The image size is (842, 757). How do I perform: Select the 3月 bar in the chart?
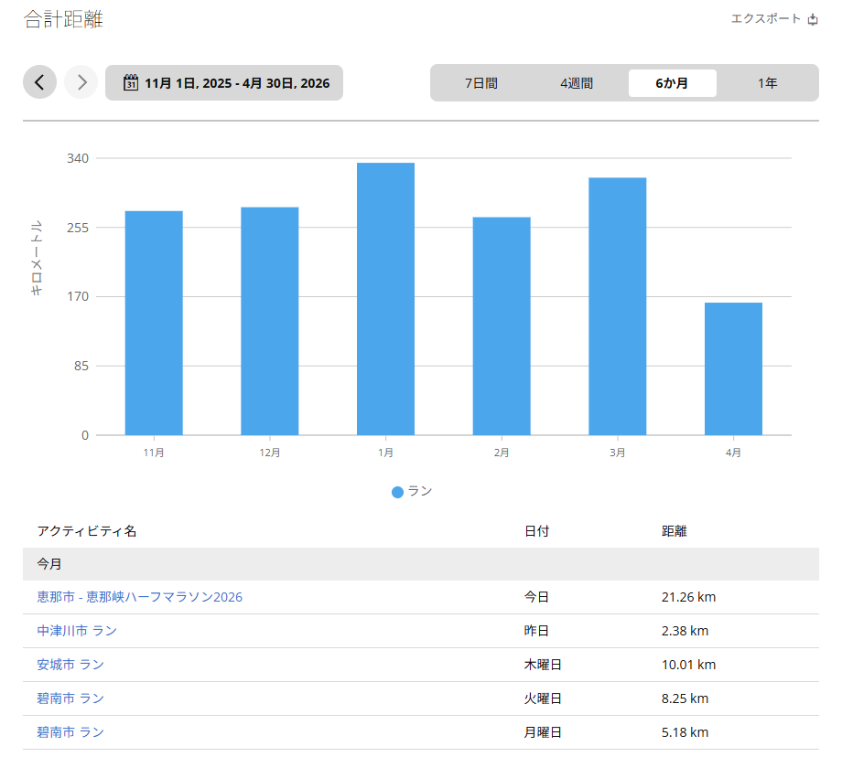pos(618,306)
